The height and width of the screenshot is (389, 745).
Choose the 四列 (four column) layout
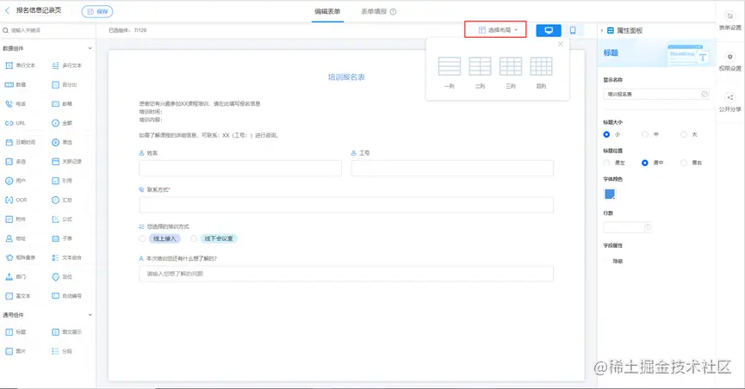[x=541, y=72]
